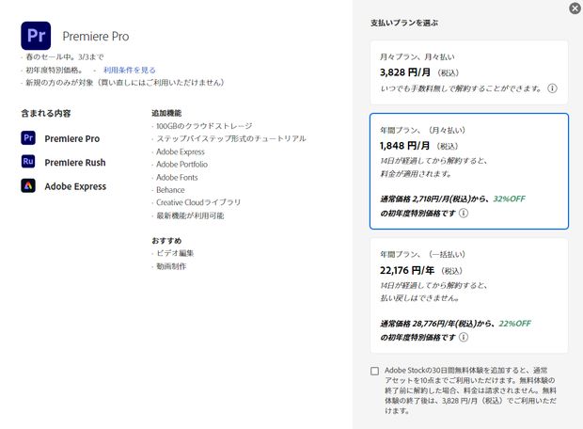
Task: Click the Premiere Pro heading title
Action: click(96, 36)
